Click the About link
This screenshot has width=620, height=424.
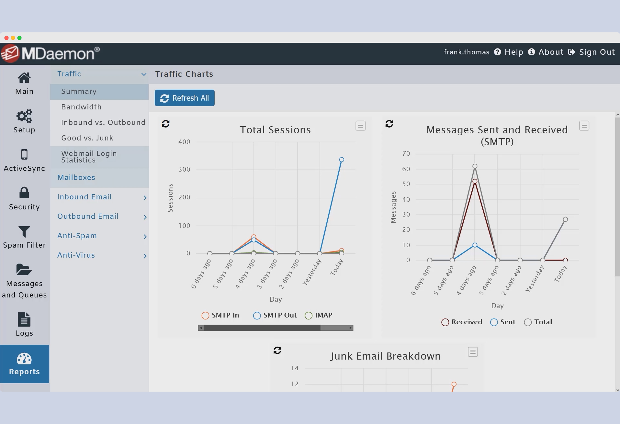(x=551, y=52)
